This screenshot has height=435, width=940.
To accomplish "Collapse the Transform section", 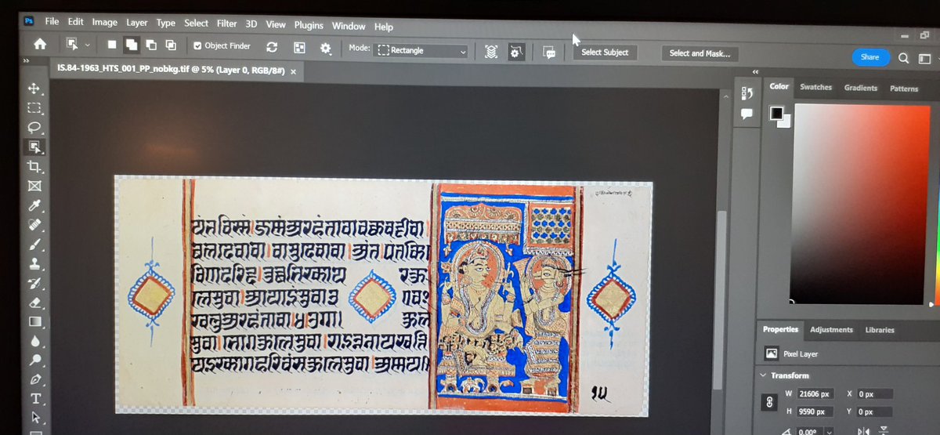I will [764, 375].
